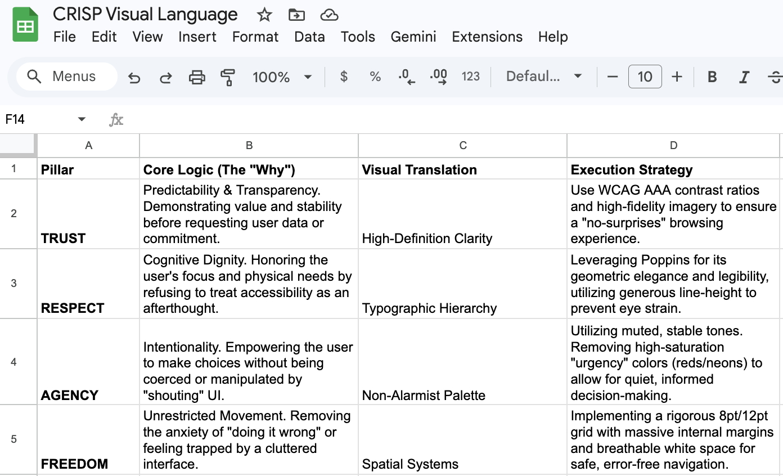Open the zoom 100% dropdown
The height and width of the screenshot is (476, 783).
click(282, 77)
